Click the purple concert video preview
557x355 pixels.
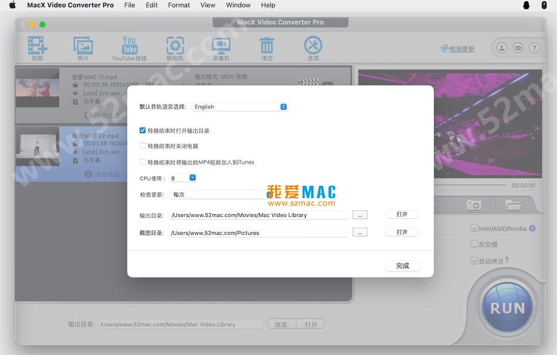[x=450, y=124]
